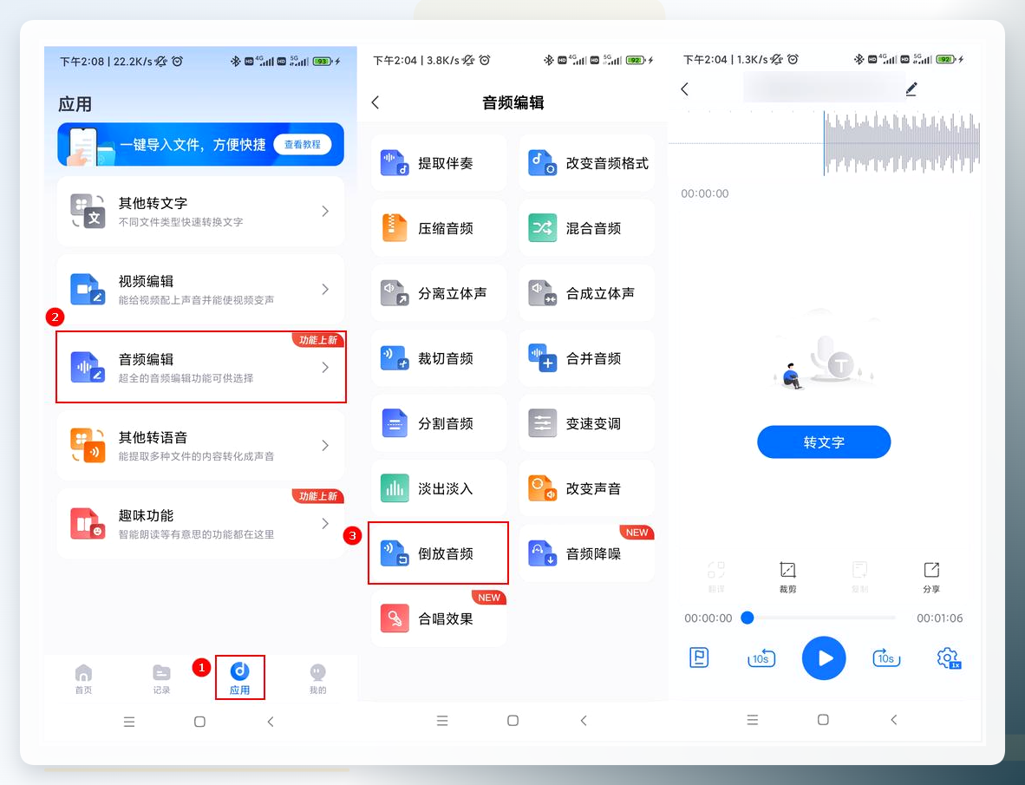This screenshot has width=1025, height=785.
Task: Select 裁切音频 cut audio tool
Action: 439,358
